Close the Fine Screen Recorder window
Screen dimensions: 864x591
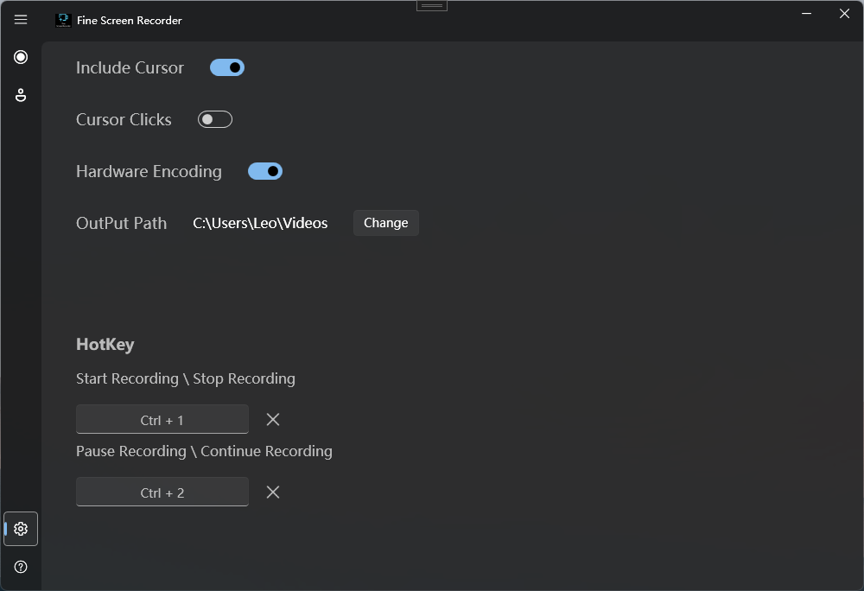coord(844,14)
